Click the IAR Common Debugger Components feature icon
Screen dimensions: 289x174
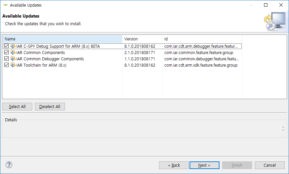point(13,59)
